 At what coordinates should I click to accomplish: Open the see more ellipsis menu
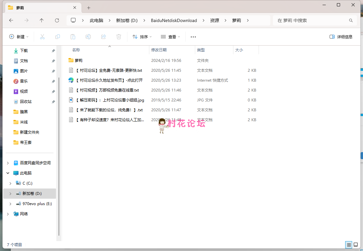[x=193, y=37]
